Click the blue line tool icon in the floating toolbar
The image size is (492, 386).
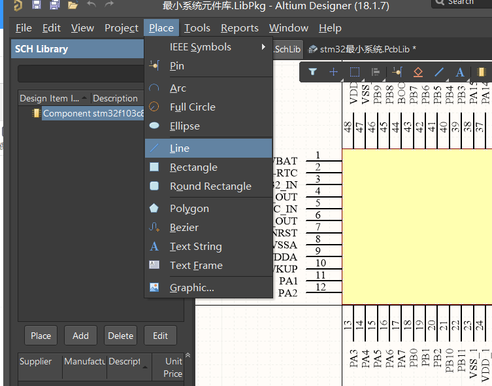[x=439, y=72]
